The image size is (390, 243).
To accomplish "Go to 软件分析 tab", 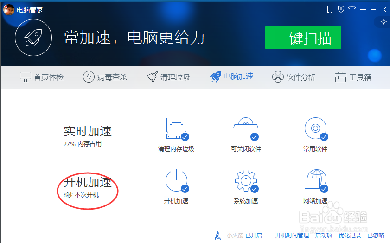I will [x=294, y=77].
